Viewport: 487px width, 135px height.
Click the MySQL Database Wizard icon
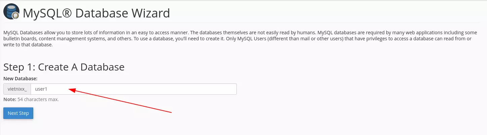[11, 12]
